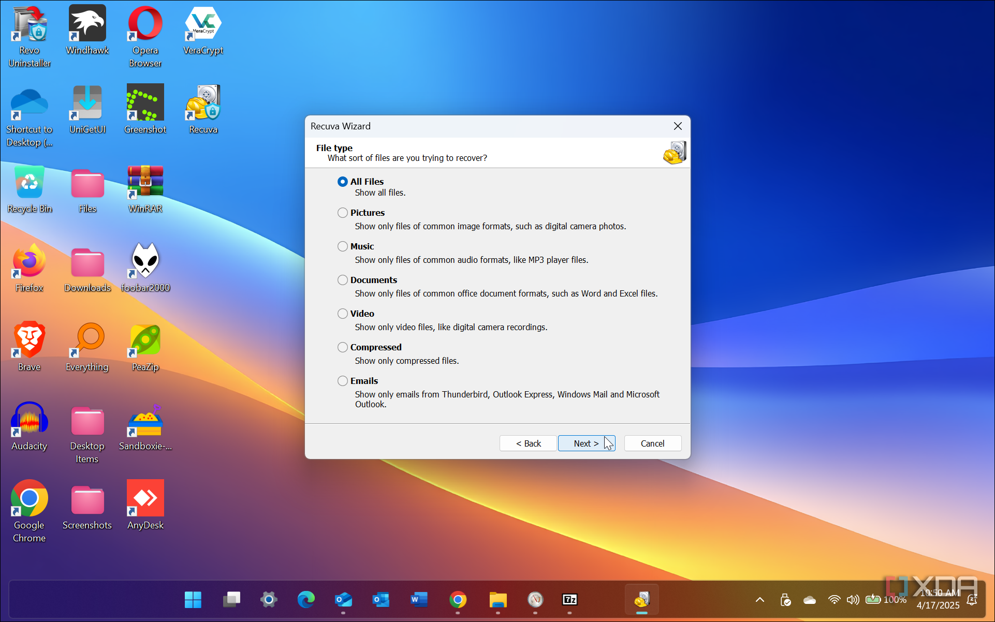This screenshot has width=995, height=622.
Task: Open foobar2000 desktop shortcut
Action: (x=145, y=268)
